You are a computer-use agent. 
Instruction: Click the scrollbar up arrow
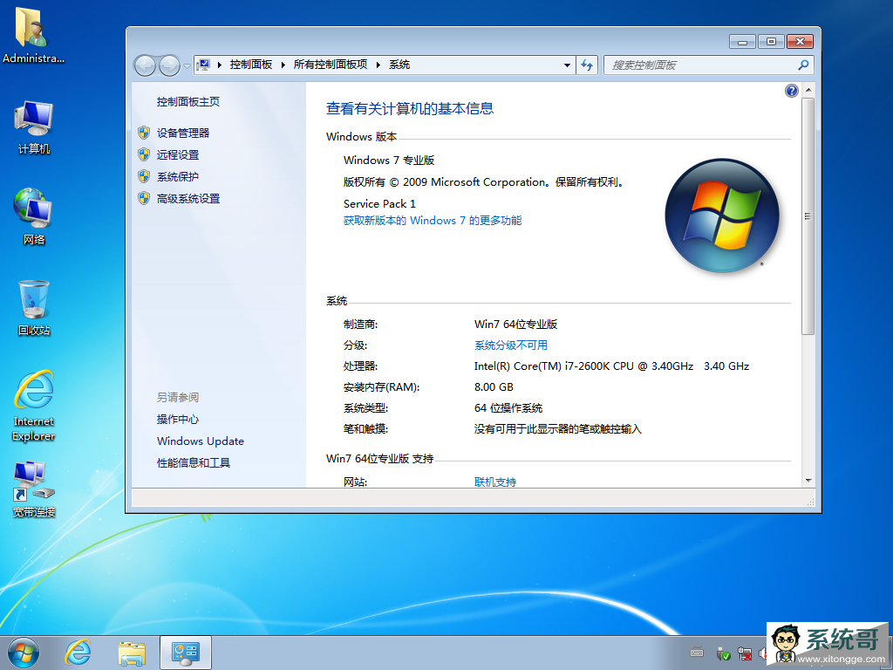tap(808, 91)
